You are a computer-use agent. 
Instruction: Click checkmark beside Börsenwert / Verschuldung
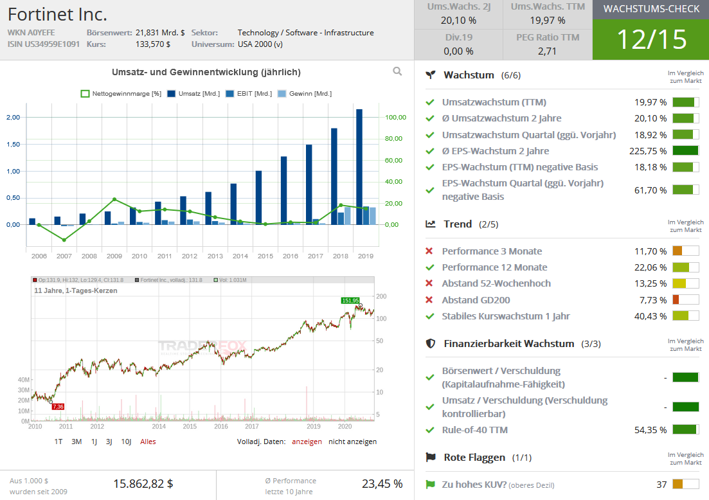[429, 377]
